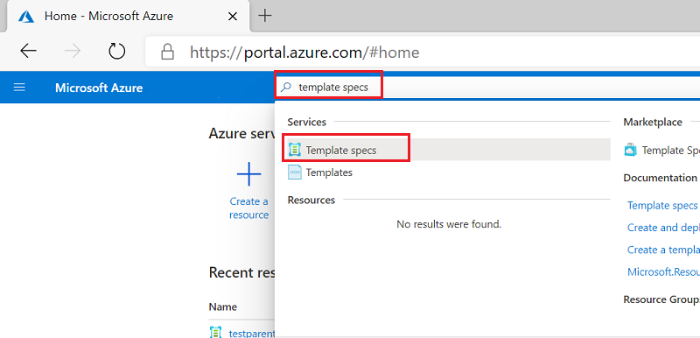
Task: Click the padlock site info icon
Action: (167, 52)
